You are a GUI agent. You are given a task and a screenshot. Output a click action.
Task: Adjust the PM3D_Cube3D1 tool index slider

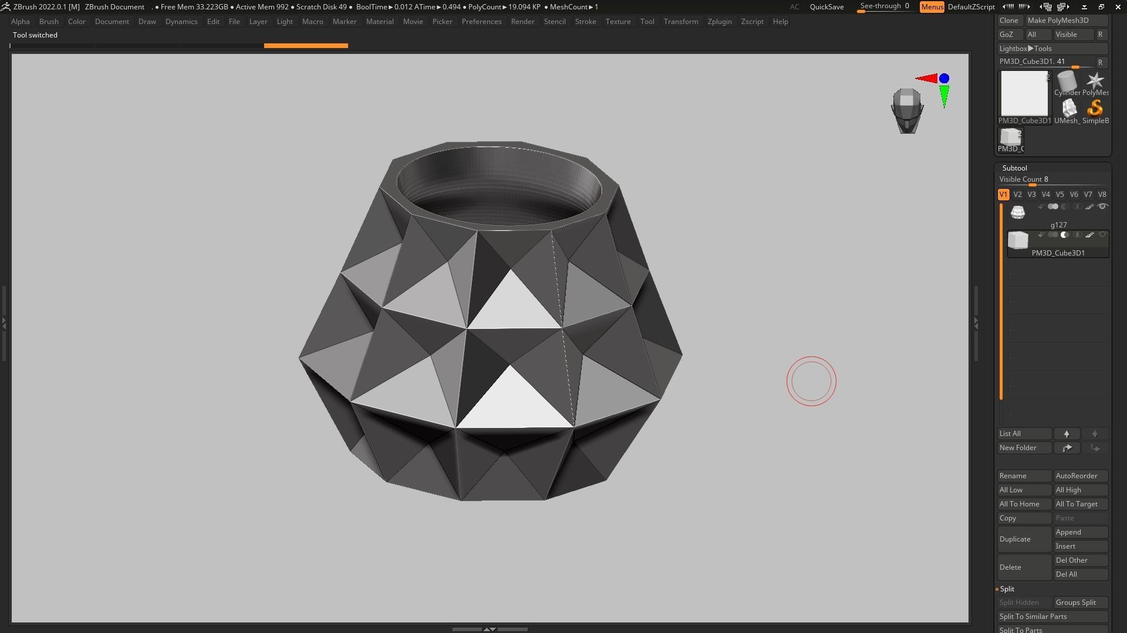(1046, 62)
